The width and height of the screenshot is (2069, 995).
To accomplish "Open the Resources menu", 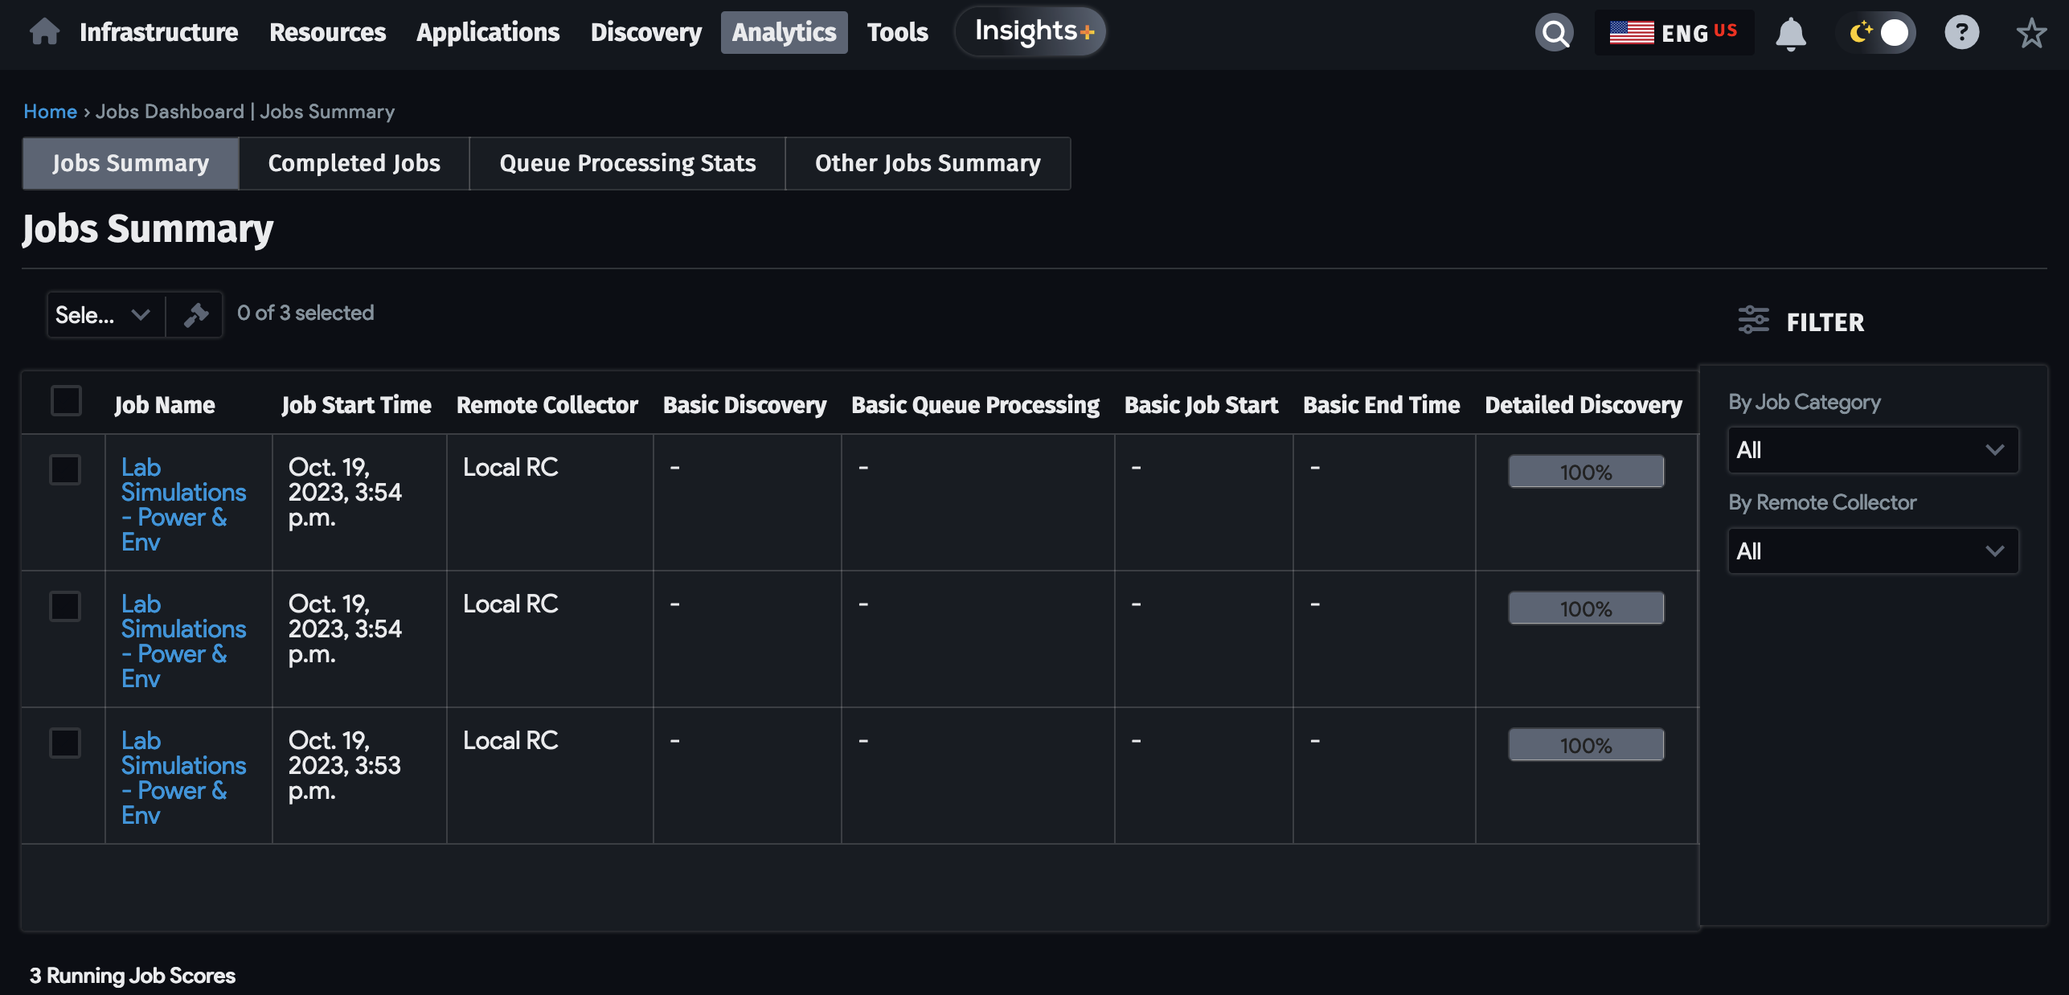I will 327,32.
